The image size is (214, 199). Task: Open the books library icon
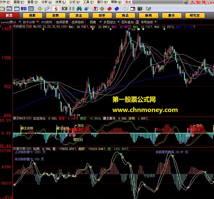[140, 9]
